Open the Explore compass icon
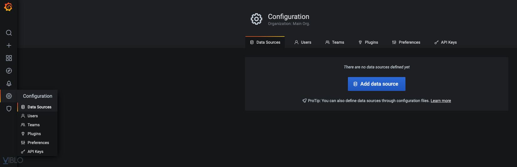Image resolution: width=517 pixels, height=167 pixels. [x=9, y=71]
